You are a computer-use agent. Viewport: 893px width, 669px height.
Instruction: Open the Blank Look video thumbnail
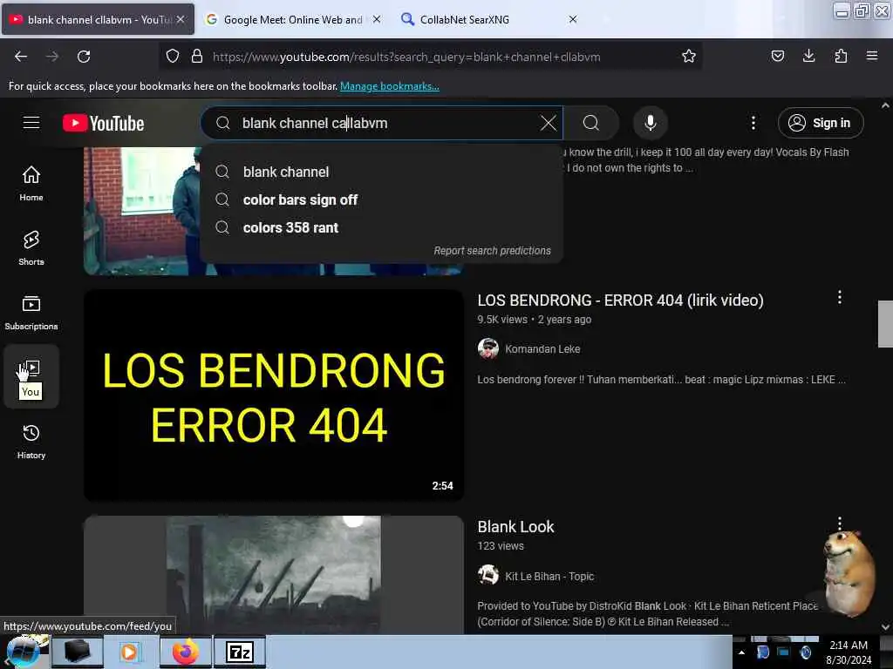[x=273, y=575]
